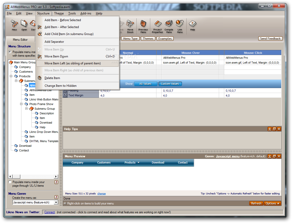
Task: Click Customers in the menu preview
Action: click(x=104, y=162)
